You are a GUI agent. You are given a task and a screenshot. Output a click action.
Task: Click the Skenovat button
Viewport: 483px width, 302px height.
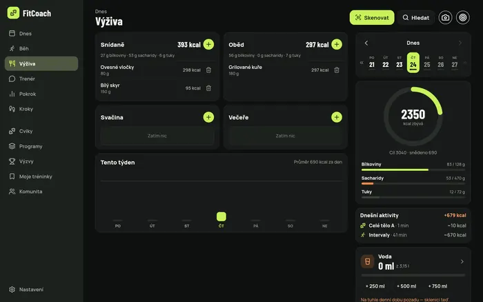click(x=372, y=17)
